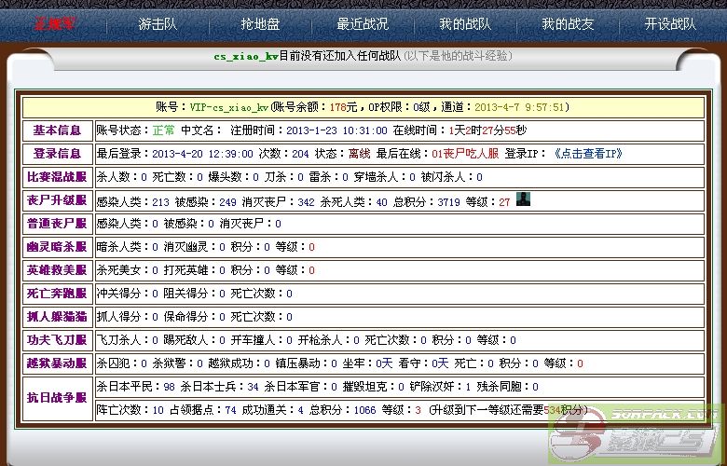Select the 抢地盘 navigation tab
The width and height of the screenshot is (727, 466).
[x=260, y=24]
